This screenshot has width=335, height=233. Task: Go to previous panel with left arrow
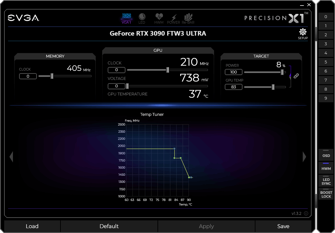click(11, 157)
